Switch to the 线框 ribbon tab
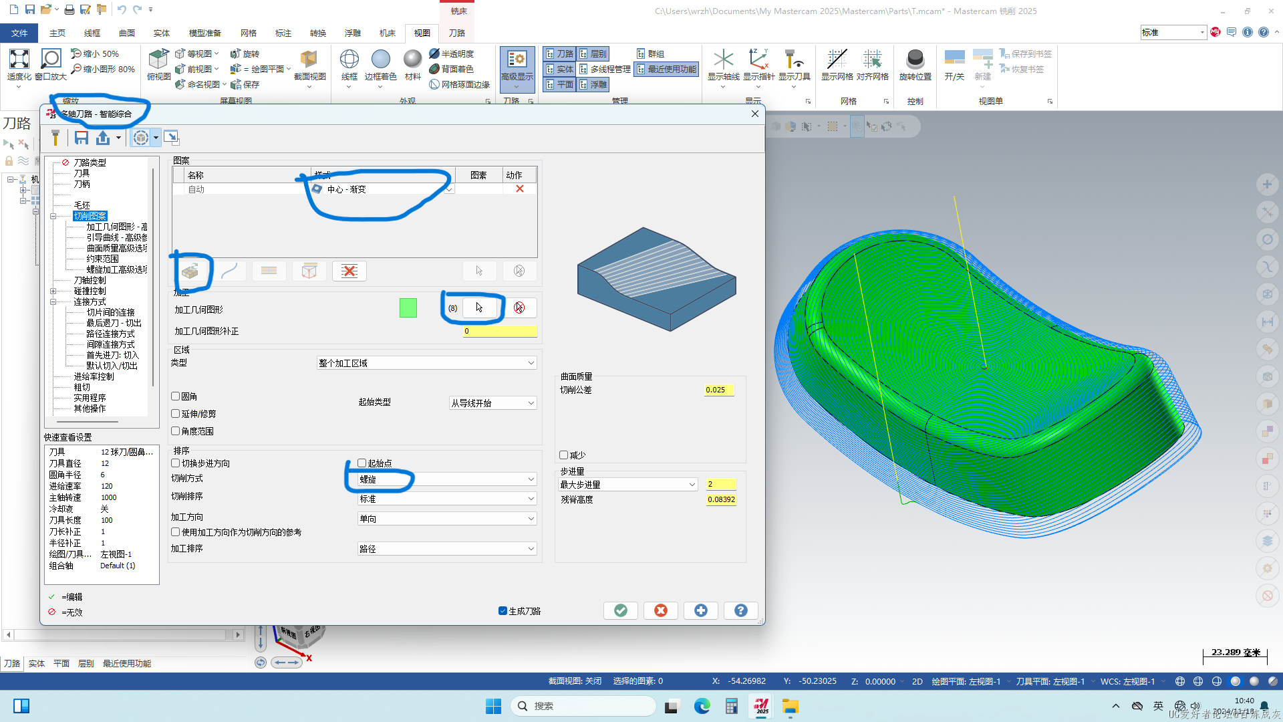The image size is (1283, 722). pyautogui.click(x=92, y=33)
